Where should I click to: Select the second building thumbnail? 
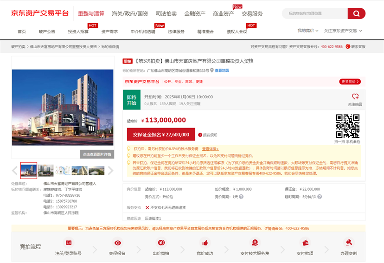pos(45,170)
